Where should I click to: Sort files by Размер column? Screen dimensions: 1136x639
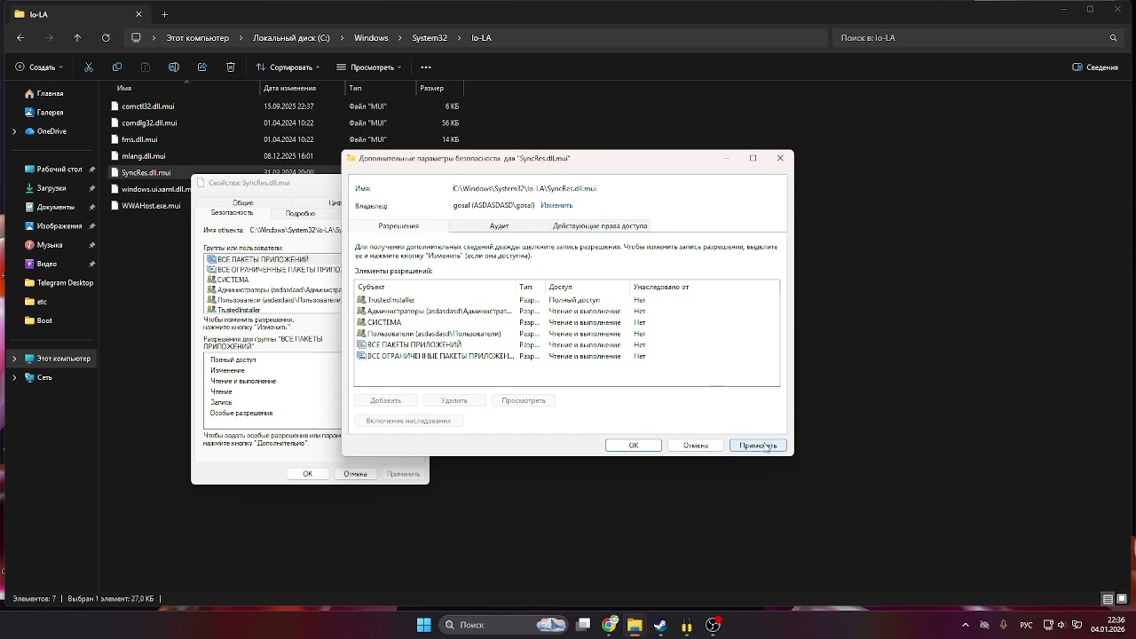tap(439, 88)
